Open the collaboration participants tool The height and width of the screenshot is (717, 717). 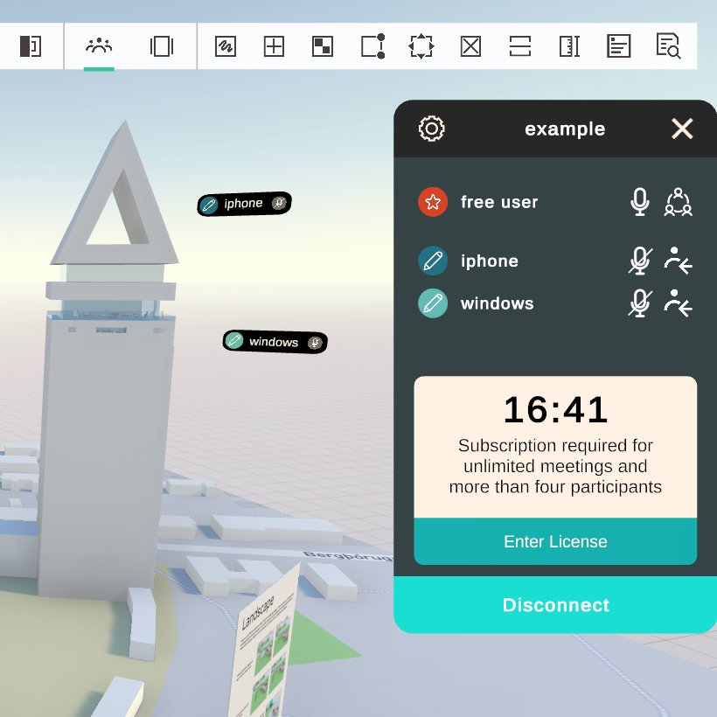point(99,46)
